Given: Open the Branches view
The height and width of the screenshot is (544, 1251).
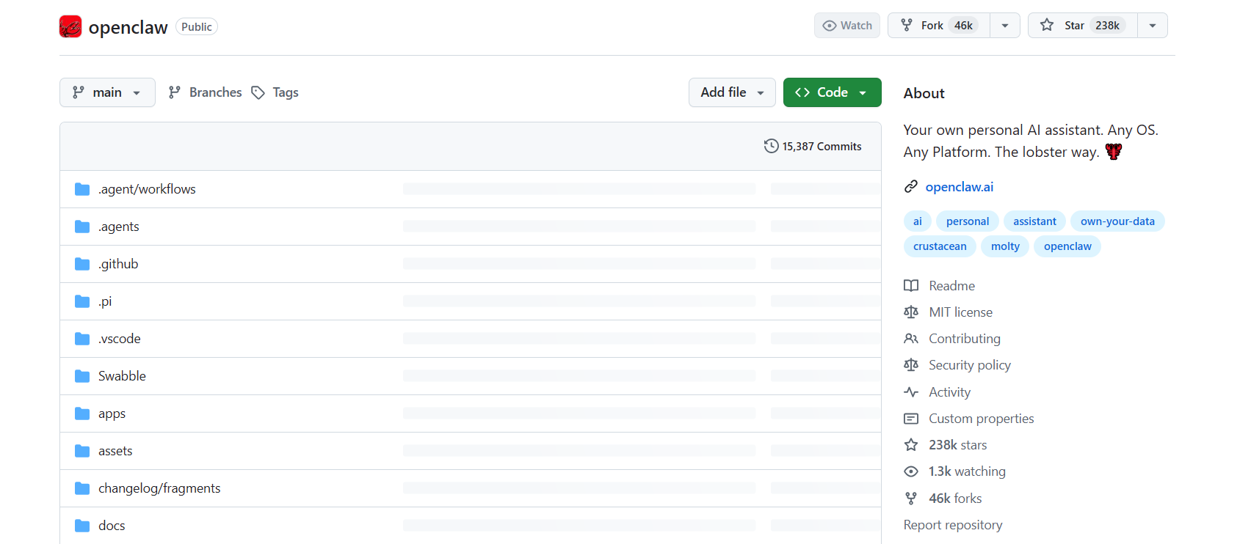Looking at the screenshot, I should (206, 92).
